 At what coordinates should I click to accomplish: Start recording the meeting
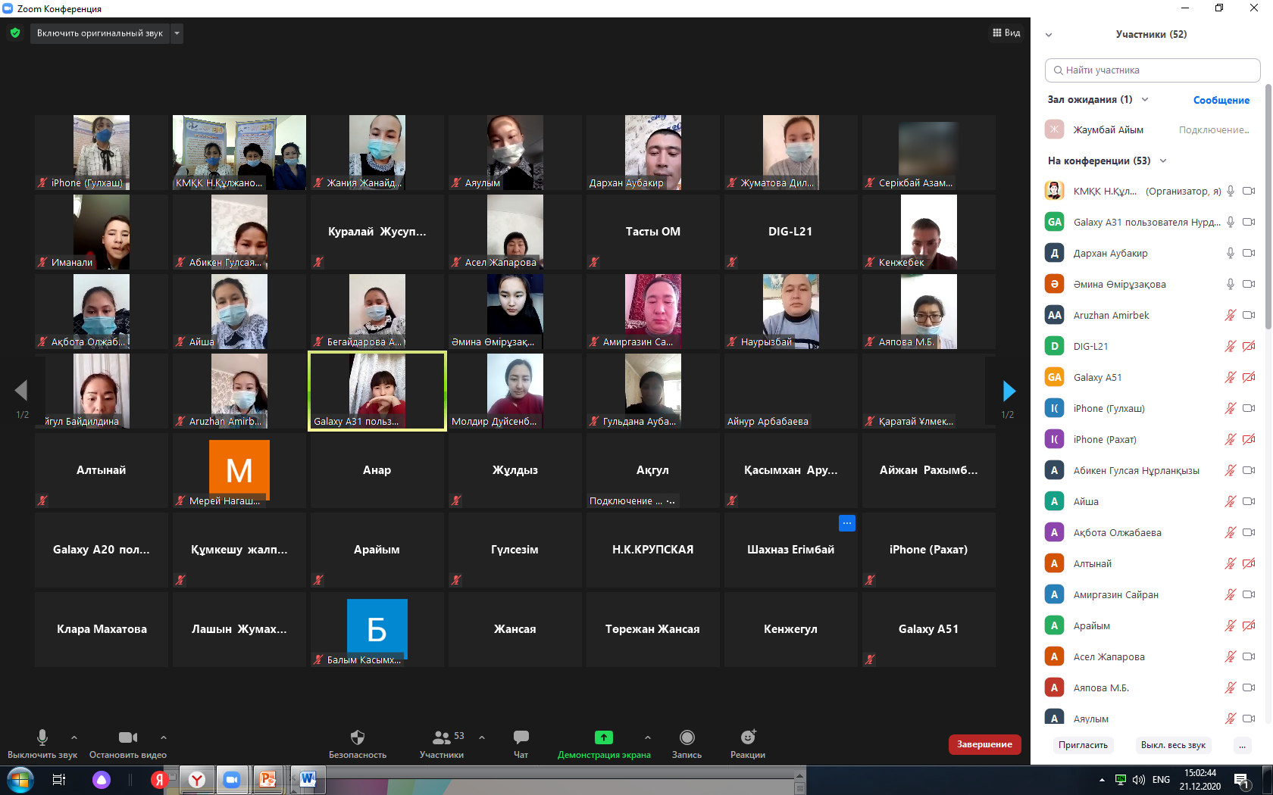pyautogui.click(x=687, y=743)
